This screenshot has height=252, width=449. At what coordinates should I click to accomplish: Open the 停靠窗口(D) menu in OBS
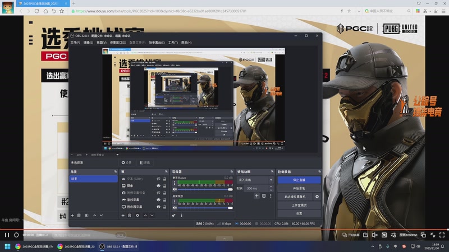click(x=118, y=43)
